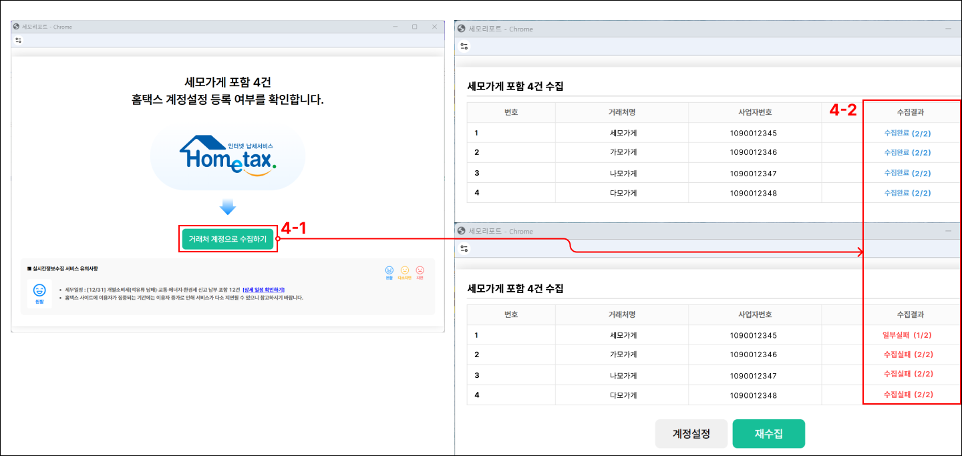Image resolution: width=962 pixels, height=456 pixels.
Task: Click 수집실패 (2/2) result for 가모가게
Action: pos(907,355)
